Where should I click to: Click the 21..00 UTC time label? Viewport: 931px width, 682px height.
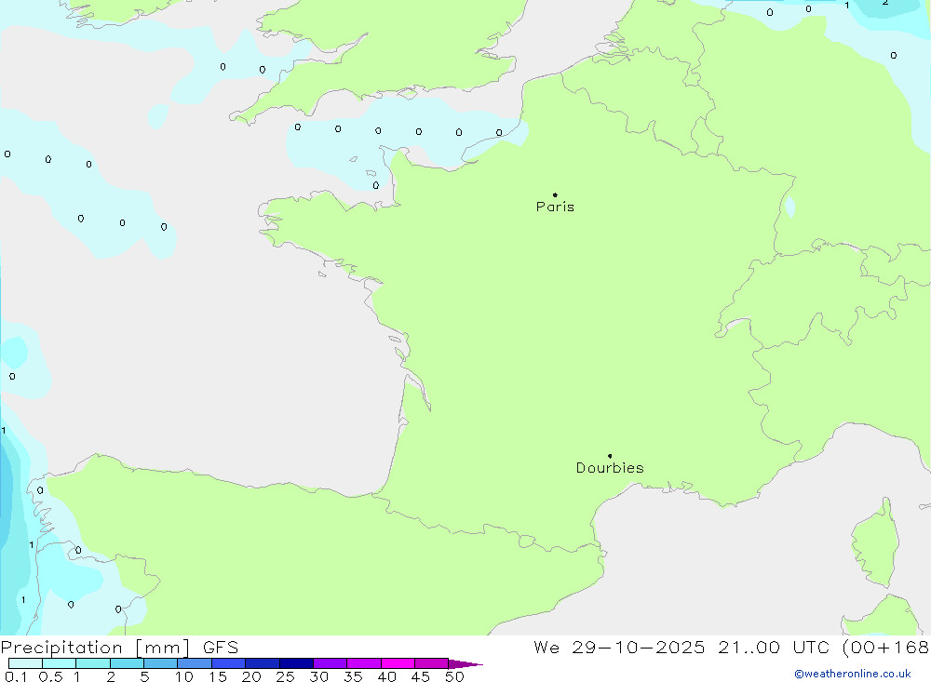point(774,648)
